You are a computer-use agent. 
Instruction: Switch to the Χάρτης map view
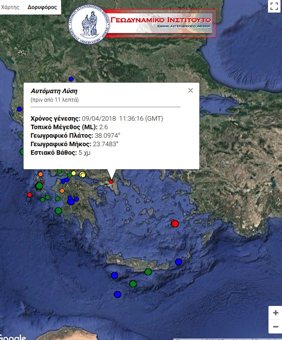point(11,7)
